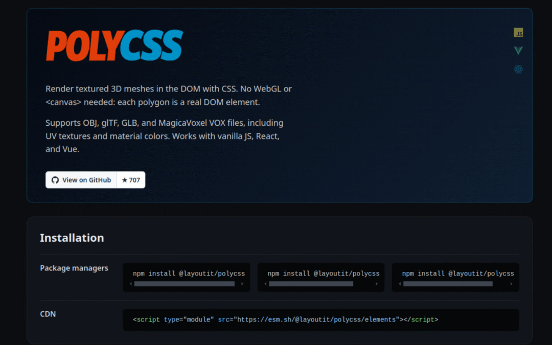Click left scroll arrow of last npm block

400,284
